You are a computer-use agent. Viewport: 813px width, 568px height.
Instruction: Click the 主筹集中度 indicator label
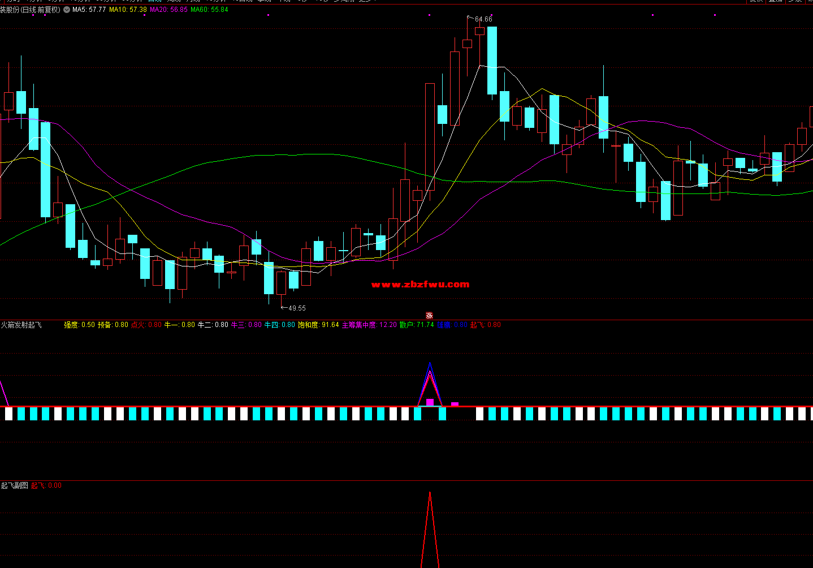[x=369, y=325]
